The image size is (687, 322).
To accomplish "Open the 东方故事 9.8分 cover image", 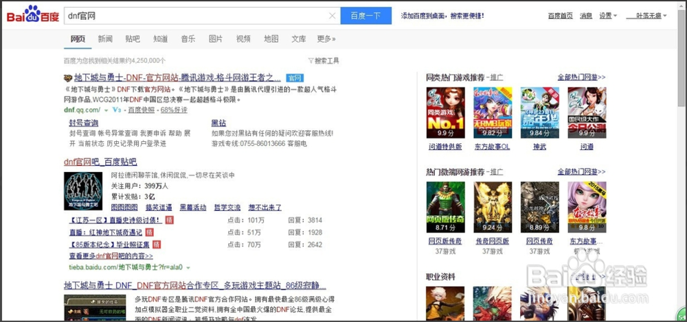I will point(587,207).
